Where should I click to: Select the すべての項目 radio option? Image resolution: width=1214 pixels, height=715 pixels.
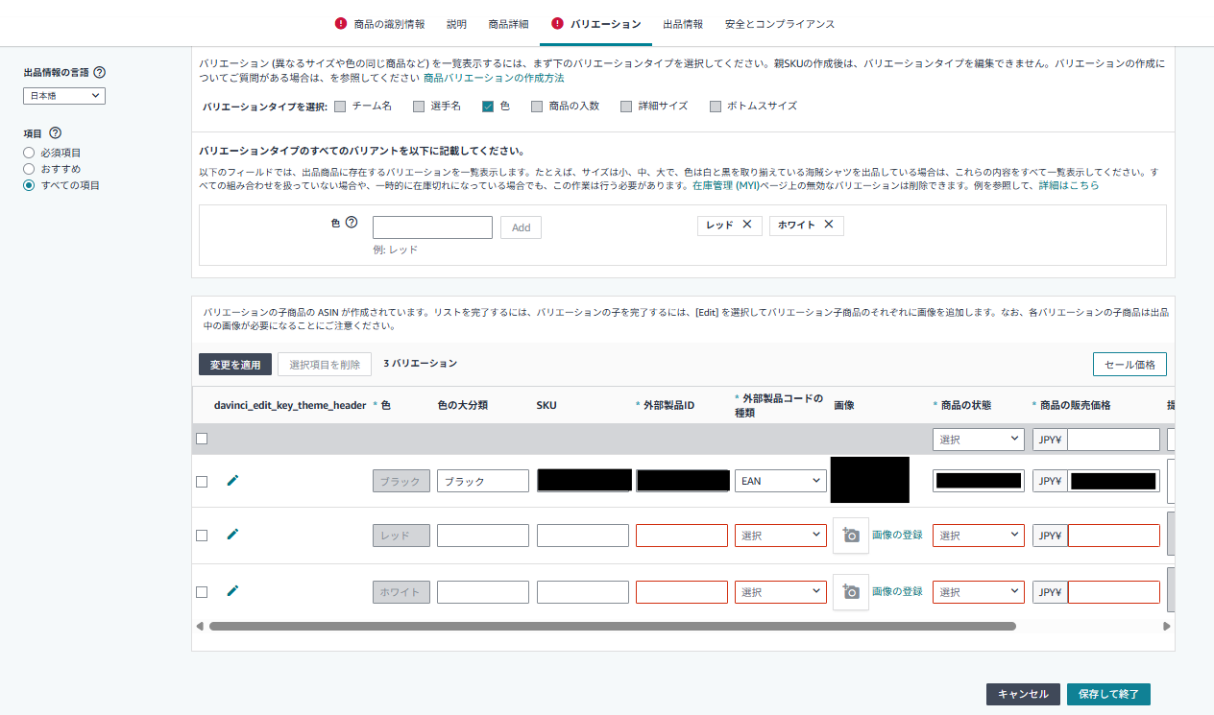click(x=29, y=185)
